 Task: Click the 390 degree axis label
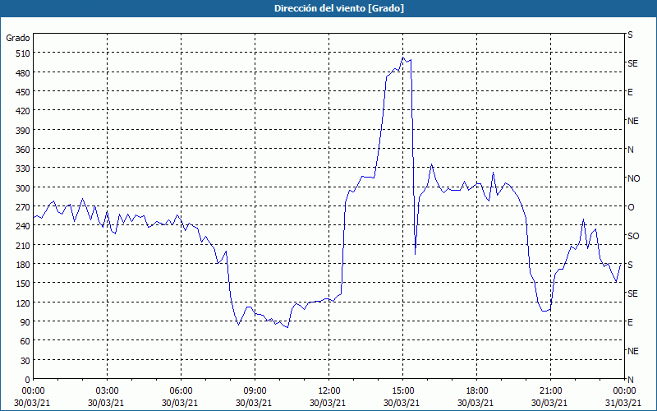[23, 131]
